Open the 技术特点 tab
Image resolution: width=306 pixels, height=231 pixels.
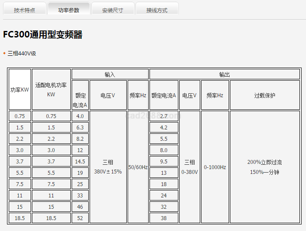pyautogui.click(x=24, y=10)
